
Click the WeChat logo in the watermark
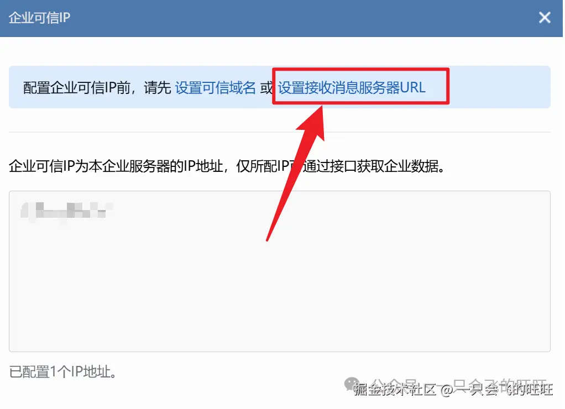coord(352,384)
